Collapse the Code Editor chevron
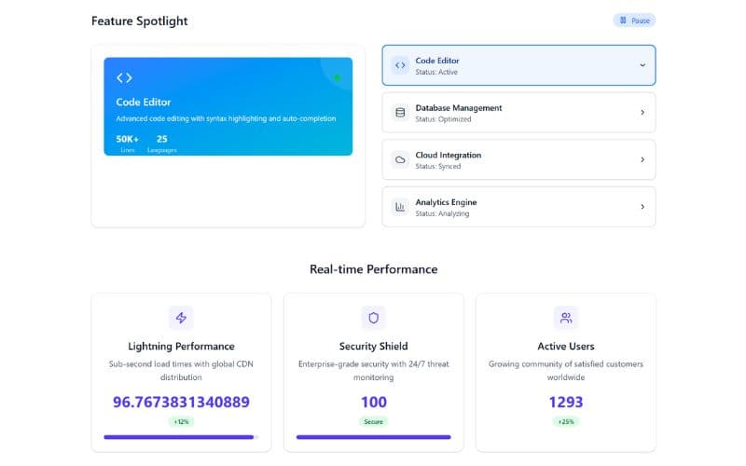This screenshot has width=746, height=466. point(642,65)
